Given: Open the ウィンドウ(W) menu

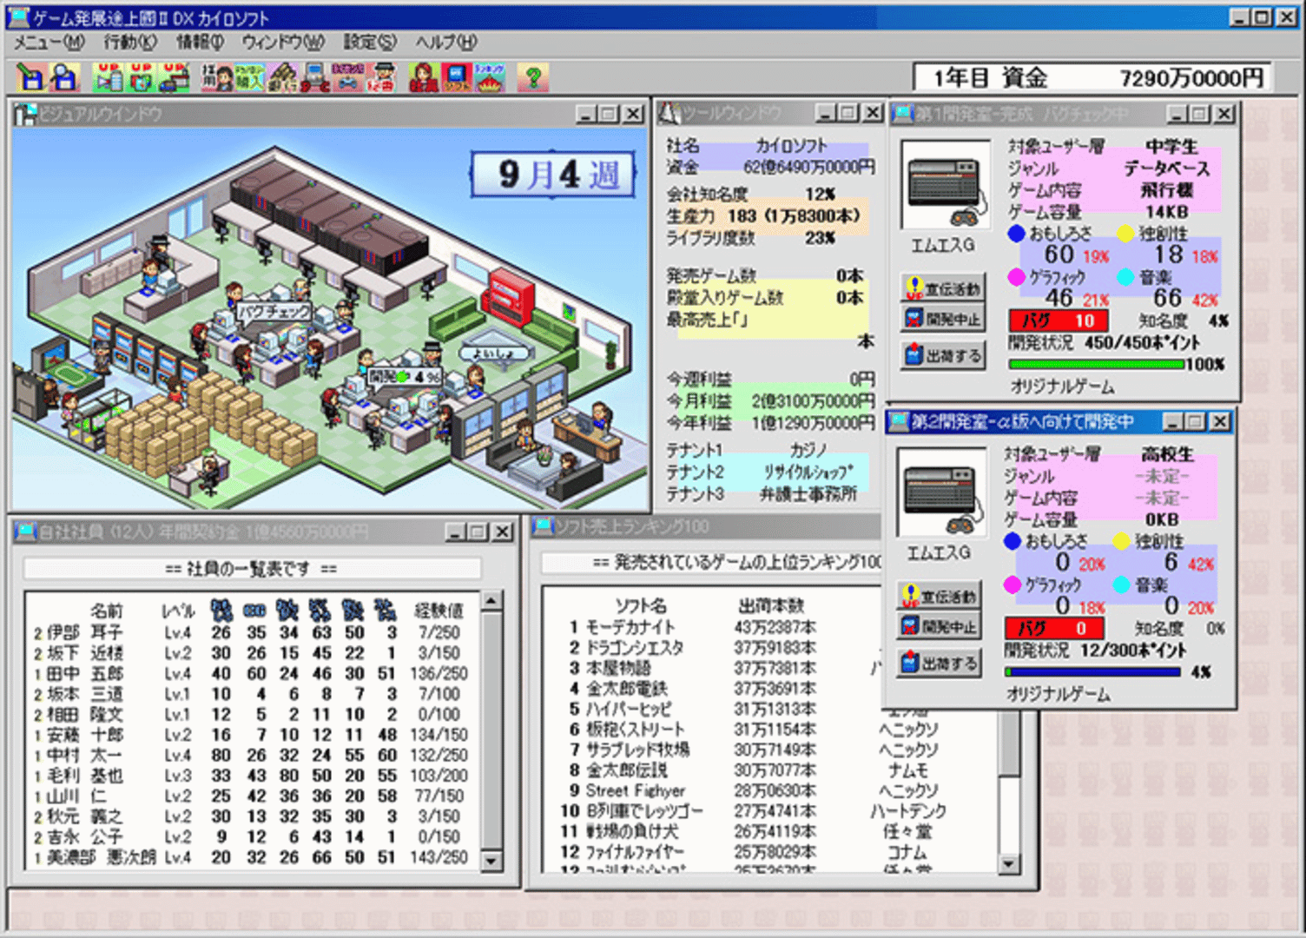Looking at the screenshot, I should click(282, 42).
